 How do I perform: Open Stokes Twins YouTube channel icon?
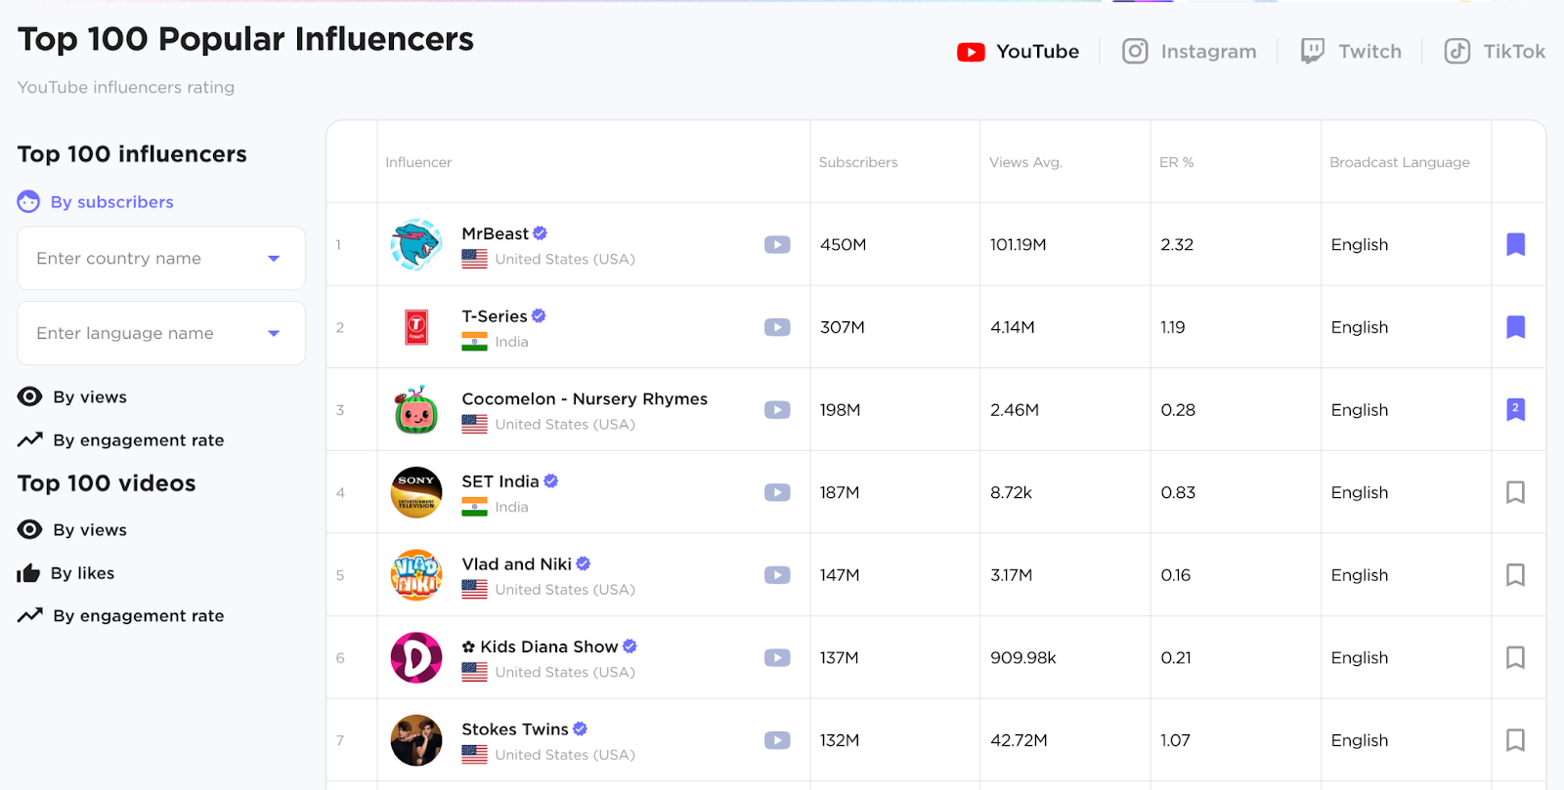(777, 740)
